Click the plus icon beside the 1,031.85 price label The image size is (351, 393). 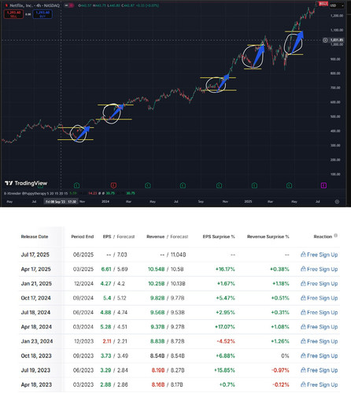click(x=325, y=40)
